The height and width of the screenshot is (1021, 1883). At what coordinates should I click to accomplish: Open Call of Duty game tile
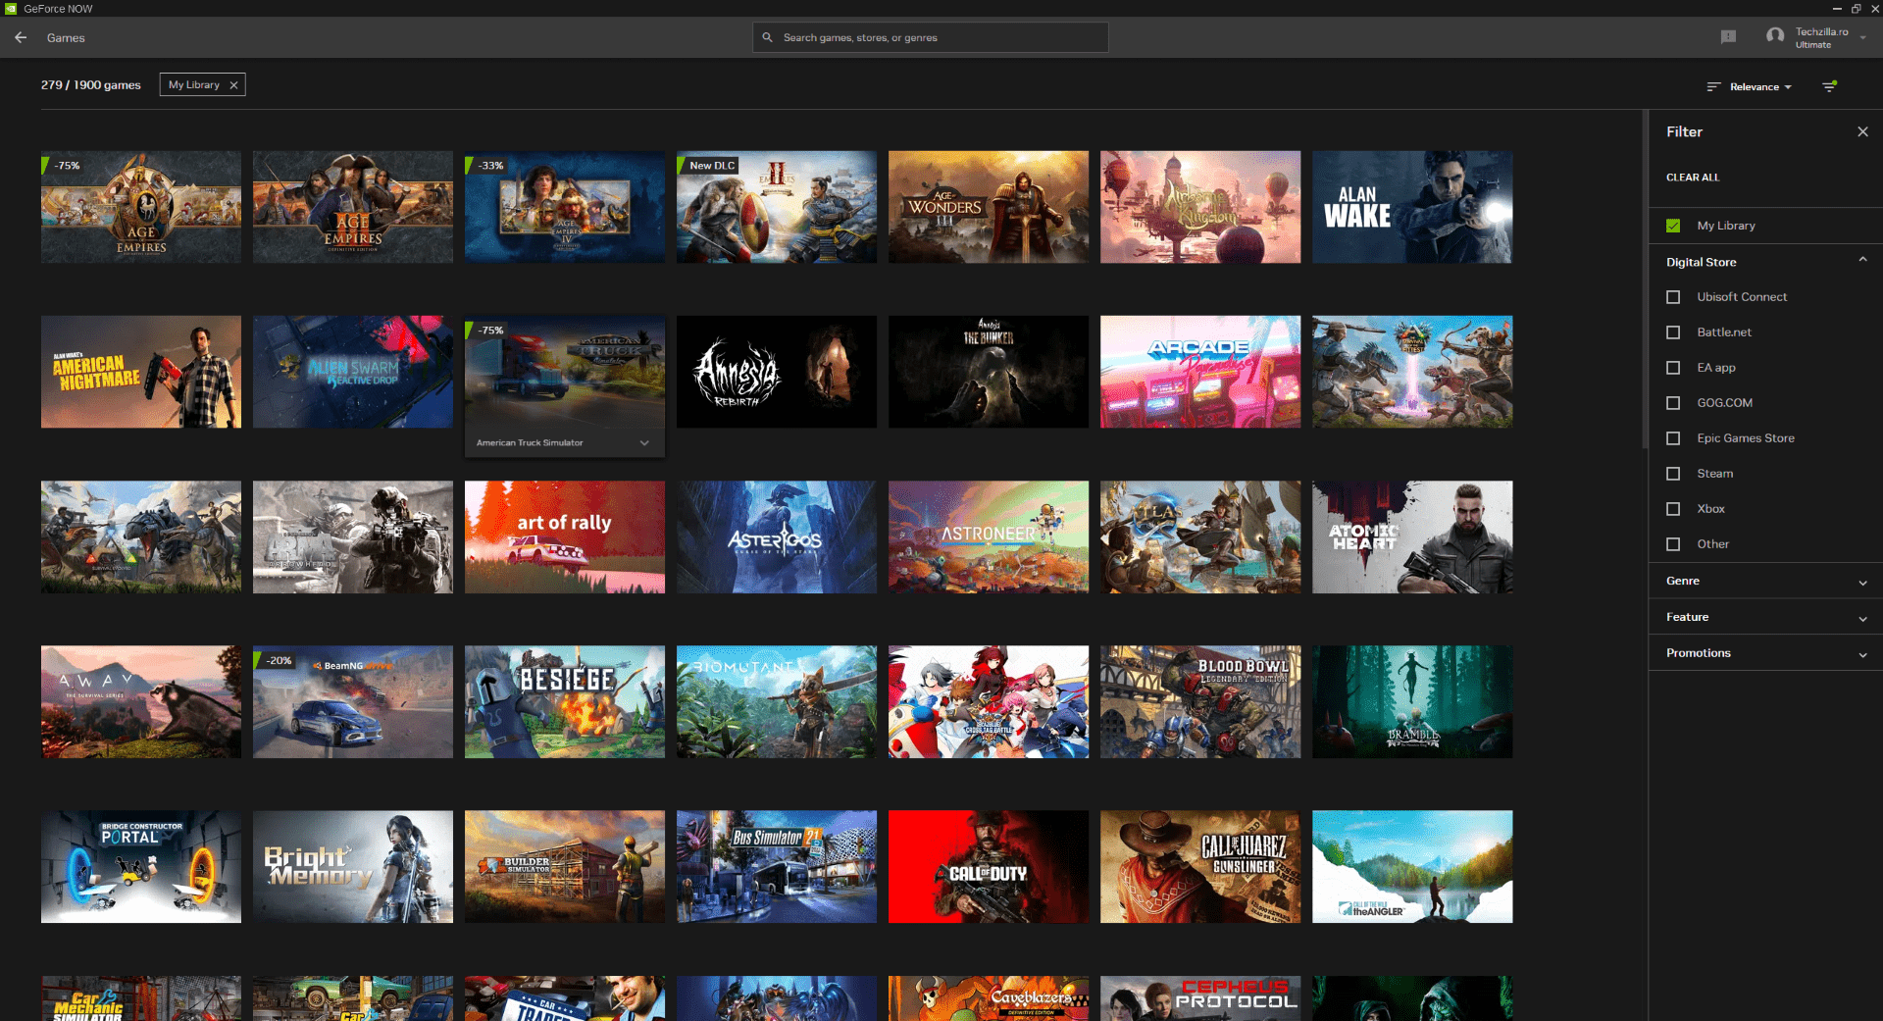point(989,866)
